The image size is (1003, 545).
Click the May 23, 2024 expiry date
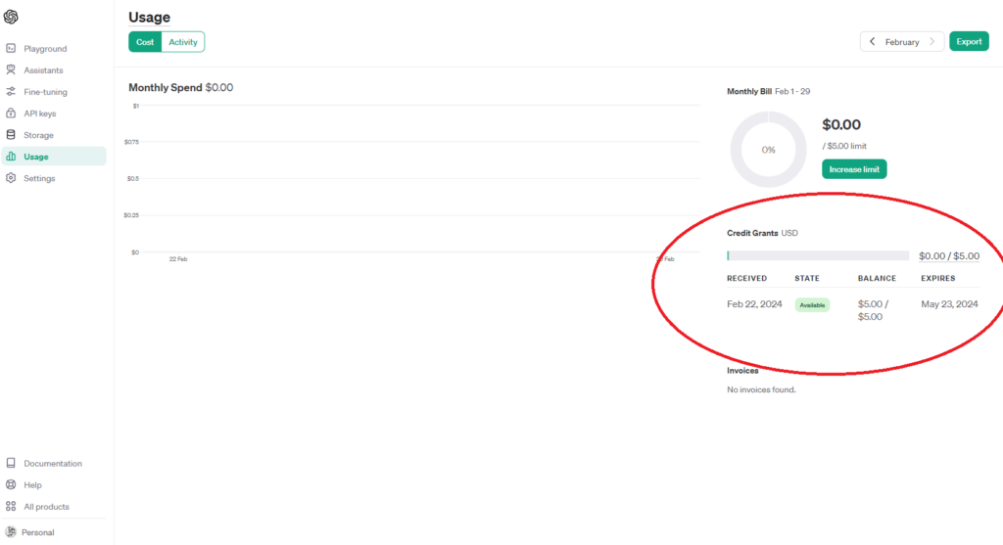[x=949, y=304]
